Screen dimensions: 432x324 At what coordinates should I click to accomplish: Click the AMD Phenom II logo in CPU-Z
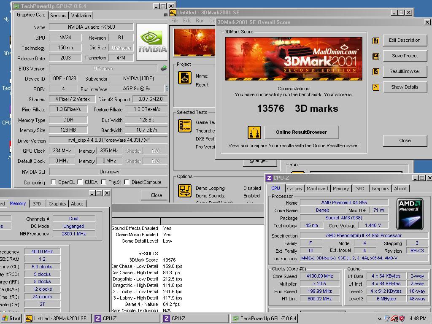[410, 214]
